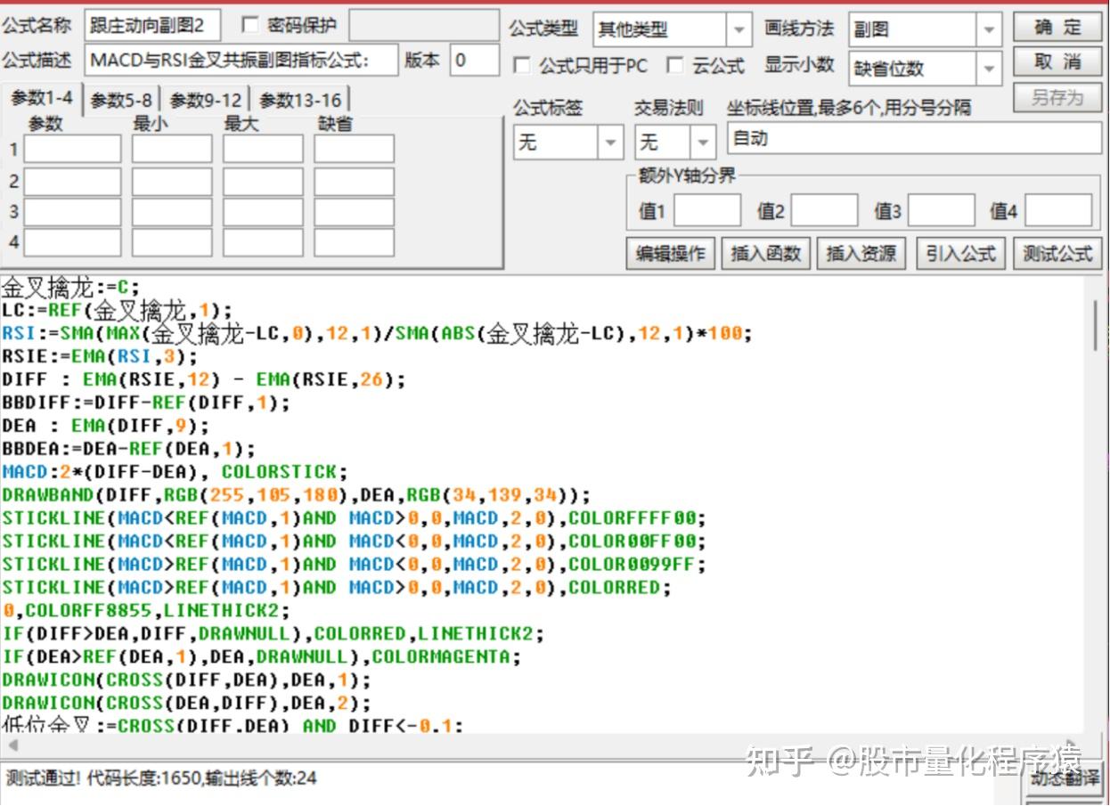Click the line DEA : EMA(DIFF,9);
The image size is (1110, 806).
tap(105, 426)
